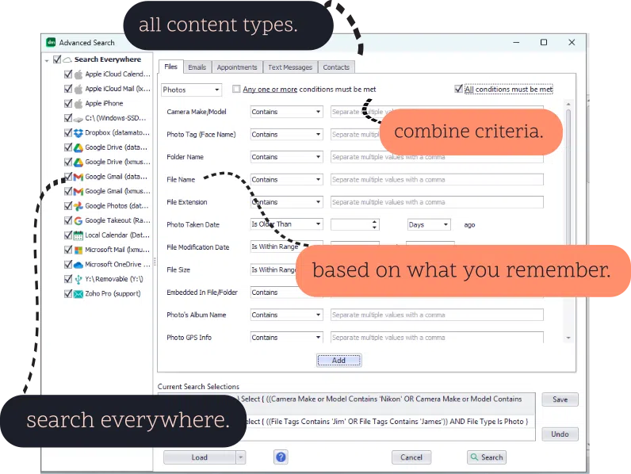Click the Apple iPhone source icon
The height and width of the screenshot is (474, 631).
point(78,103)
